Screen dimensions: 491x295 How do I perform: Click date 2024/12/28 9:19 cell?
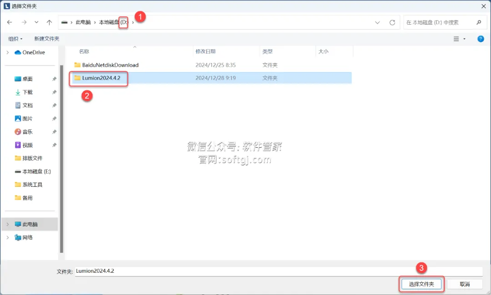pyautogui.click(x=215, y=78)
